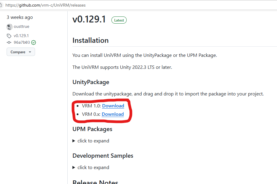Open the ousttrue user profile link
Viewport: 277px width, 184px height.
(22, 26)
